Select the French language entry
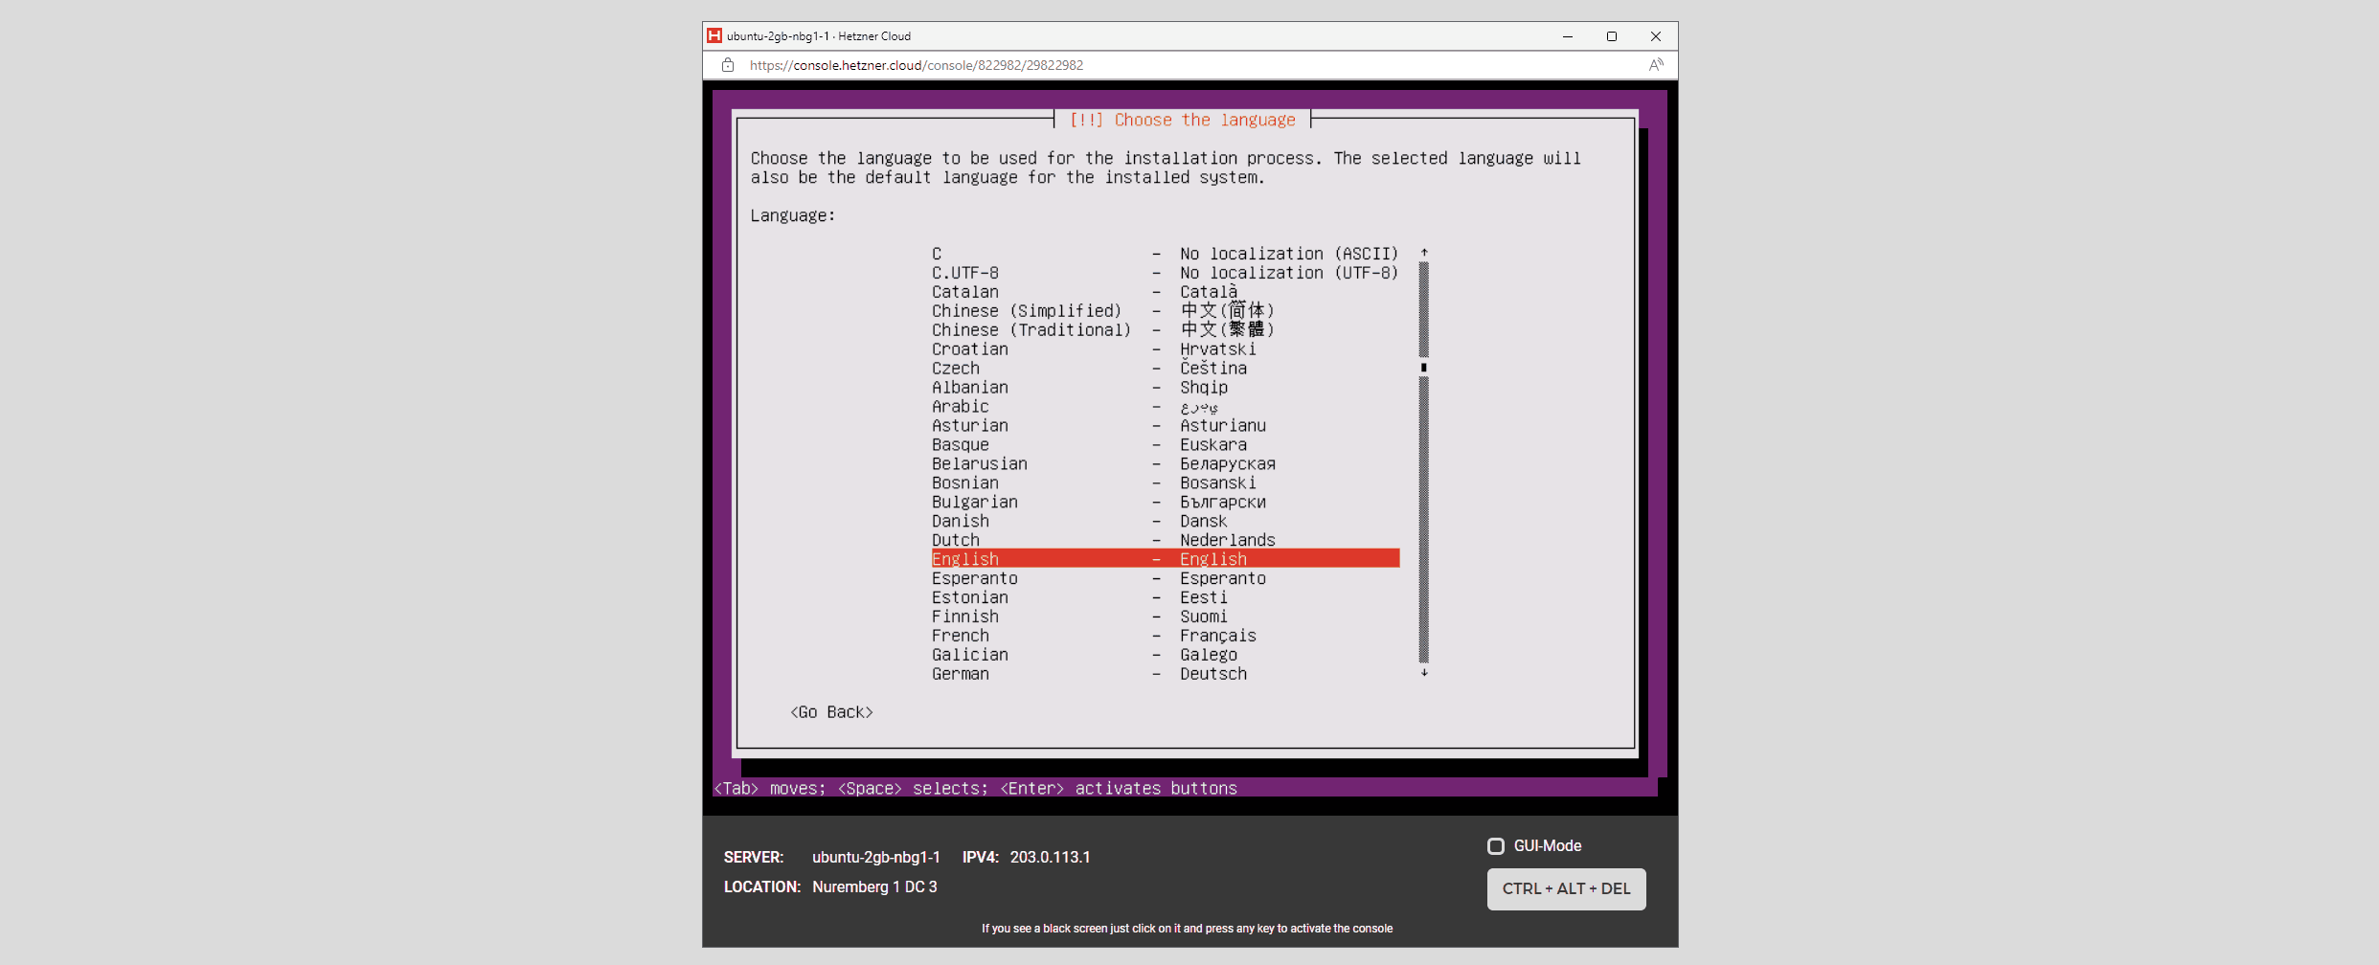This screenshot has height=965, width=2379. 961,636
